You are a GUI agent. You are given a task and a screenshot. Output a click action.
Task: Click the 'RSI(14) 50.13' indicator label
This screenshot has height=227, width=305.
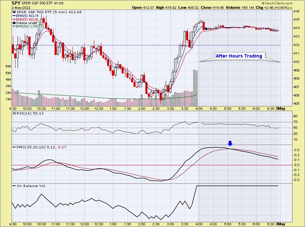click(x=30, y=113)
